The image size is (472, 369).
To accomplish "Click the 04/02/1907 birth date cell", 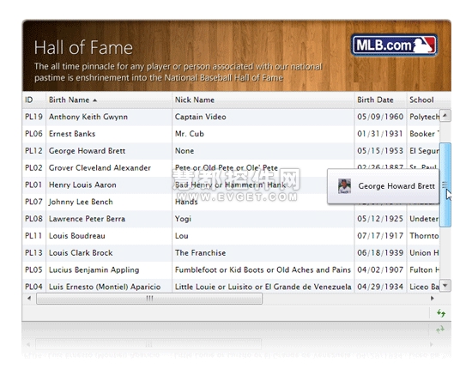I will 380,269.
